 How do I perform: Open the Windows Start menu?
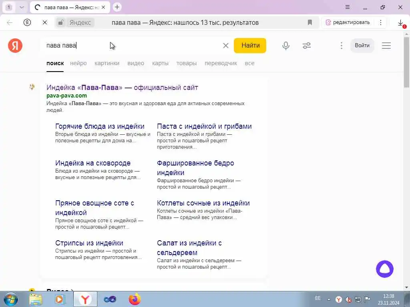coord(11,299)
